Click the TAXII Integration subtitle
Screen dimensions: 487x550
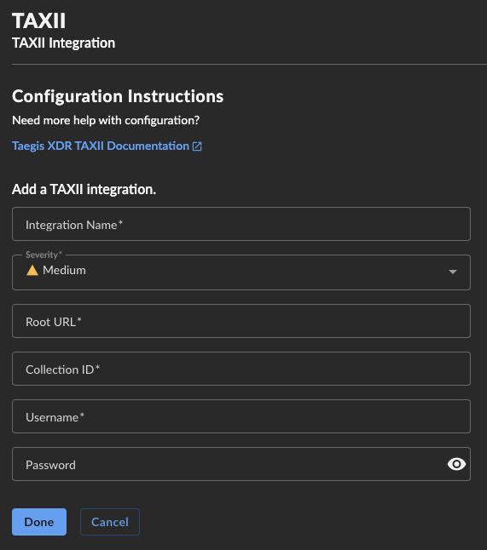pyautogui.click(x=64, y=43)
